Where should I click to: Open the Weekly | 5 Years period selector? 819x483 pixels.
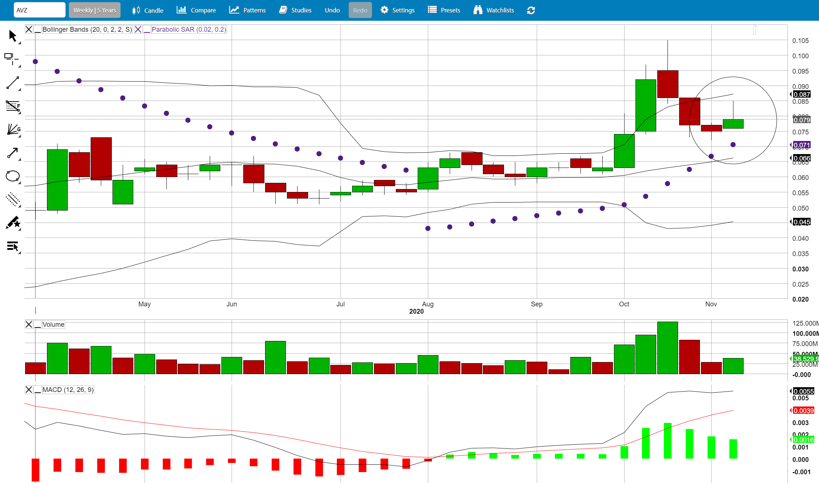(95, 10)
